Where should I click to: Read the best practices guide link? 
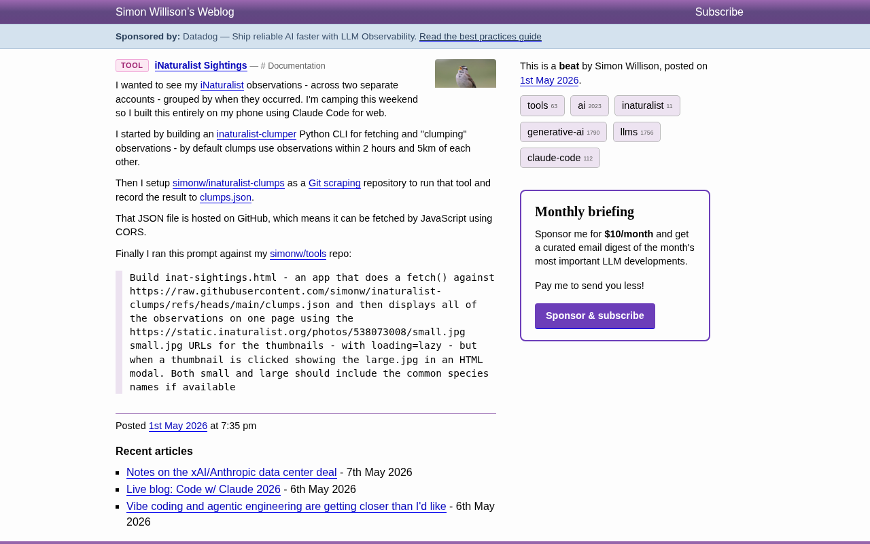click(x=481, y=37)
